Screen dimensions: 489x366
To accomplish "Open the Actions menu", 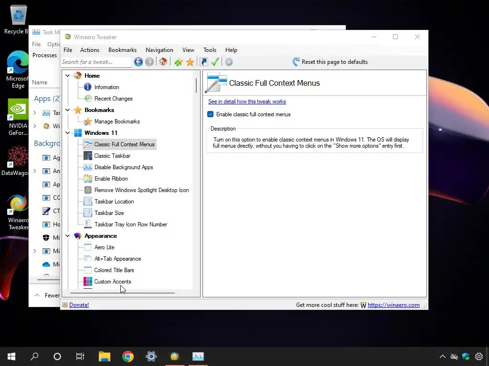I will (90, 50).
